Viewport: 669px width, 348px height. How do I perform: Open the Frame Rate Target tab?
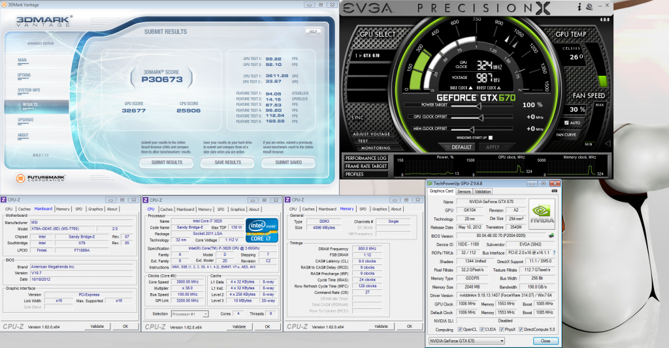[366, 166]
